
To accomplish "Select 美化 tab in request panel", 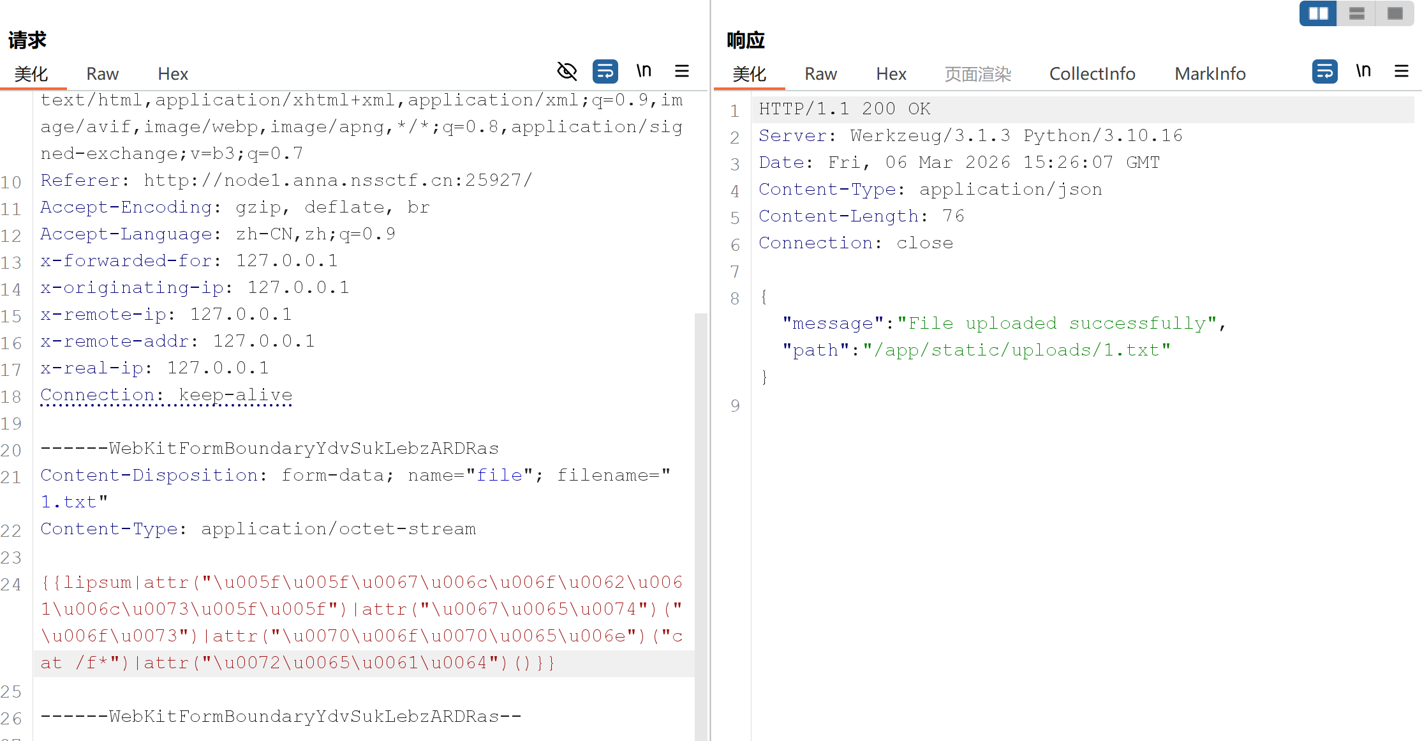I will pos(31,74).
